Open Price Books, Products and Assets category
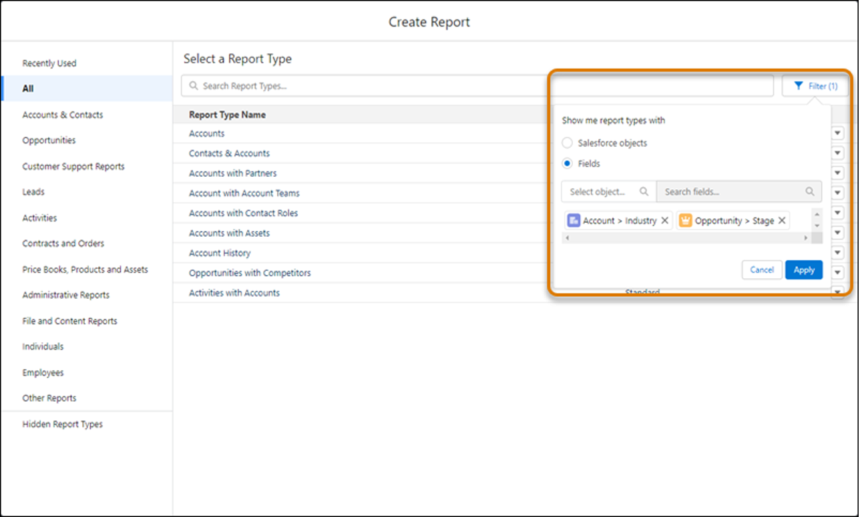Image resolution: width=860 pixels, height=517 pixels. (x=85, y=270)
